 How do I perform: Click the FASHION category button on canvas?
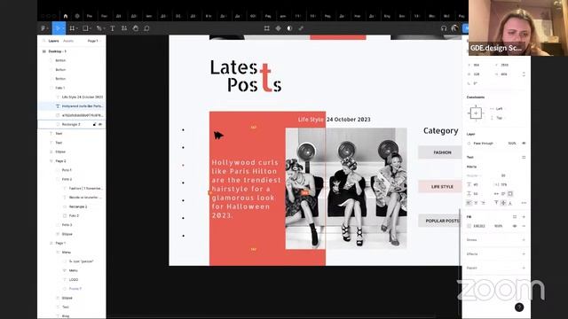pos(440,152)
